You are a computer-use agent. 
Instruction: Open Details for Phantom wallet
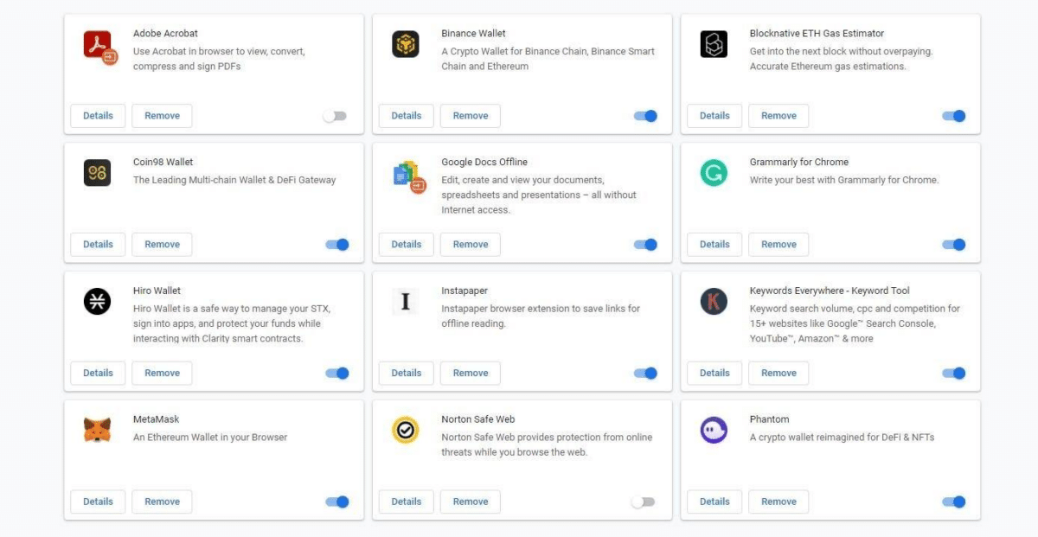(714, 502)
